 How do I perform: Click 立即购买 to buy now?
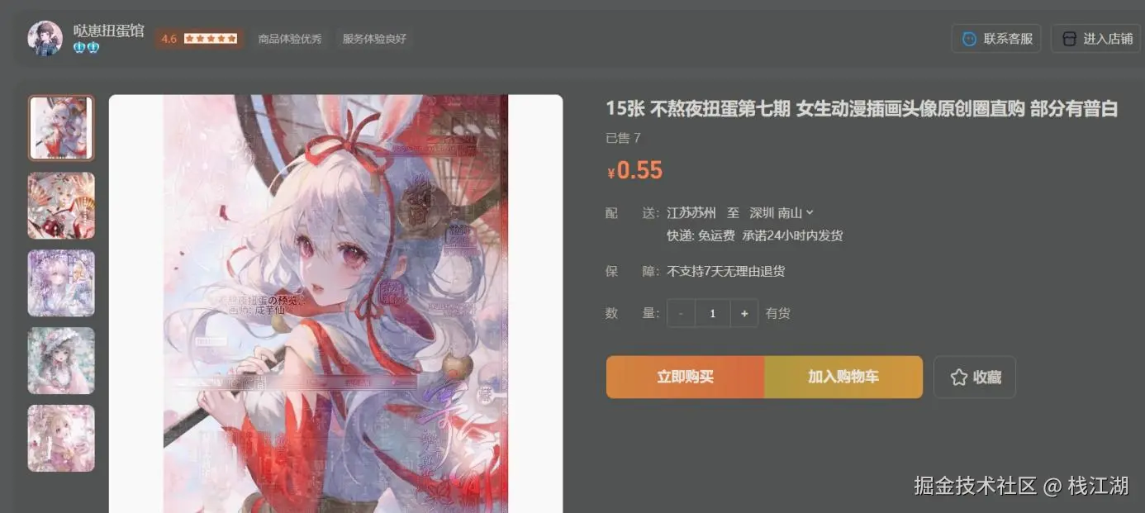pos(685,378)
